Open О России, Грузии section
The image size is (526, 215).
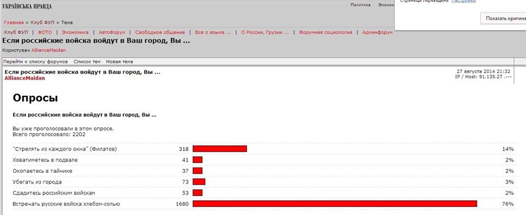tap(265, 33)
